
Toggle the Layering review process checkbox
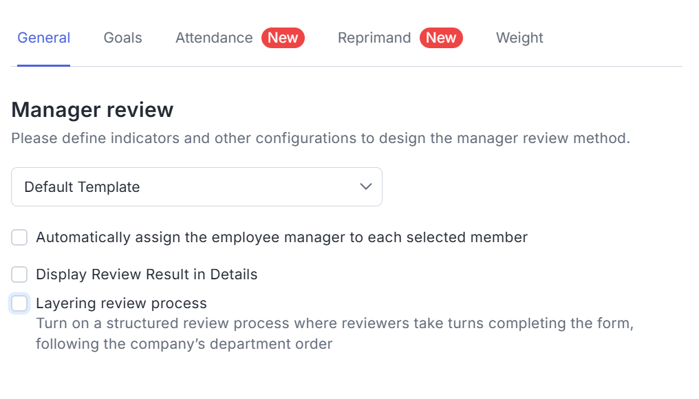pos(19,303)
